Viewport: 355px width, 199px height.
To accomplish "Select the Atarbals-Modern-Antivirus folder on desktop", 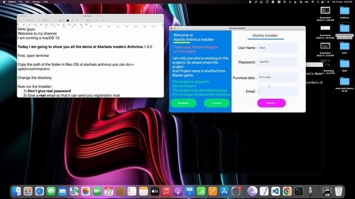I will coord(344,30).
